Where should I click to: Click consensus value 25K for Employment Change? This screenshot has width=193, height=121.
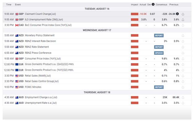(165, 97)
